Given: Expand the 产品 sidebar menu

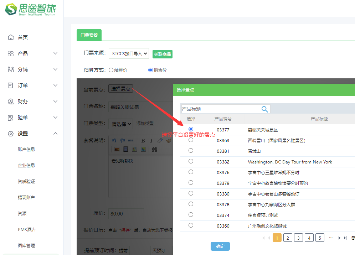Looking at the screenshot, I should click(x=32, y=53).
